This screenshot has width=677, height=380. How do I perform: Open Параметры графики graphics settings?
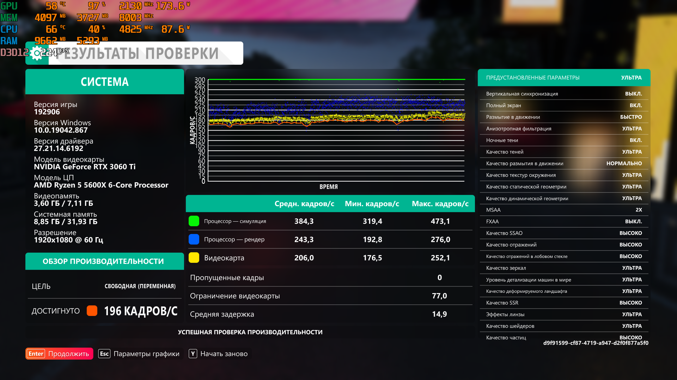(x=146, y=354)
